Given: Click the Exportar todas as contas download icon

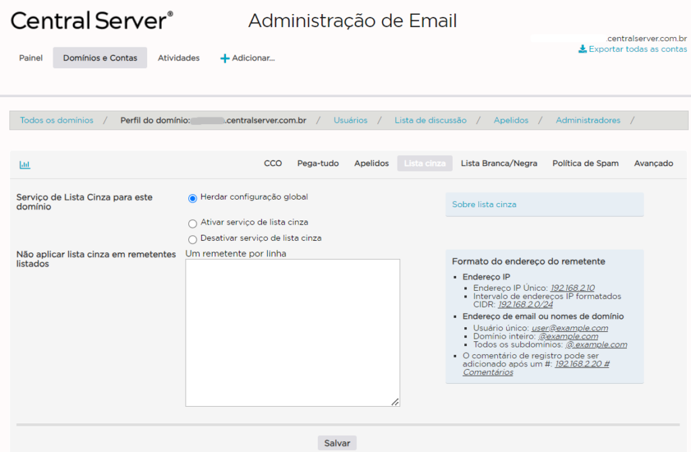Looking at the screenshot, I should tap(582, 49).
